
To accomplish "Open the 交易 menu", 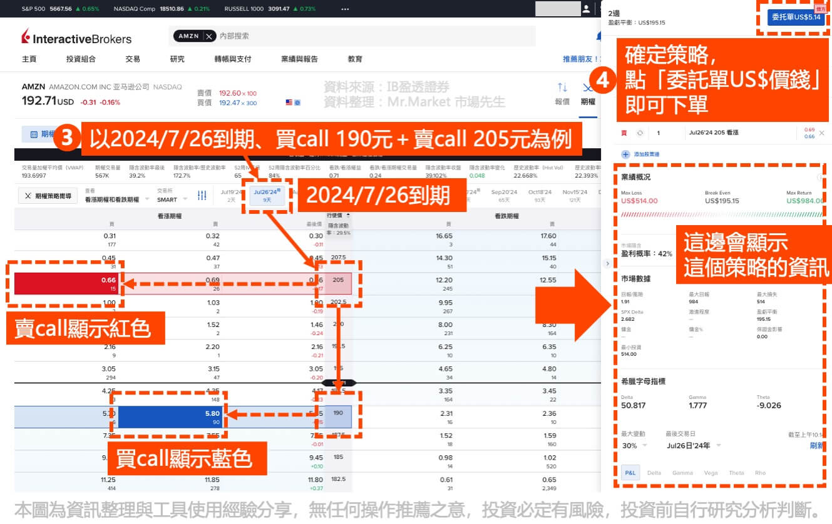I will [x=133, y=59].
